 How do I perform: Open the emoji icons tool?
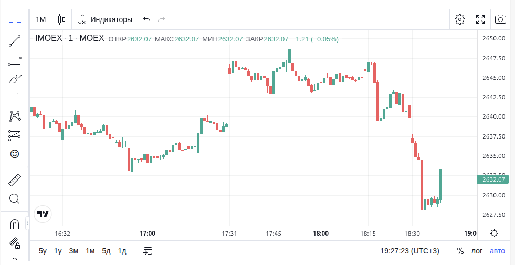point(15,154)
